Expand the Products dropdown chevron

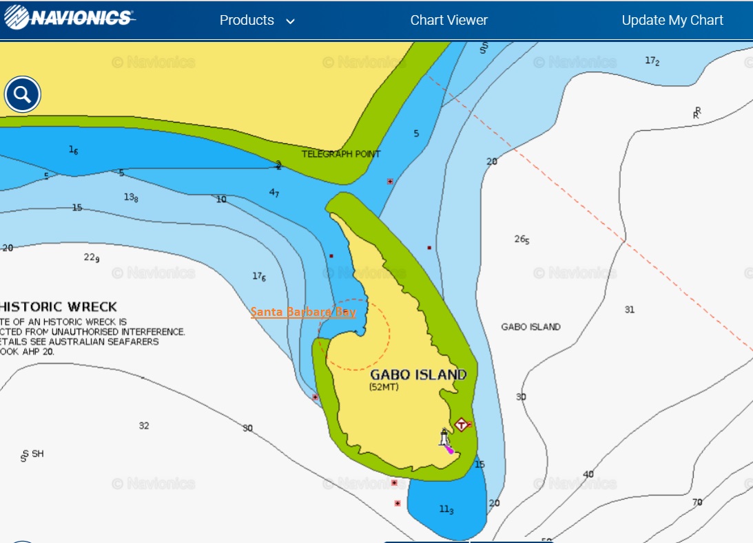tap(290, 21)
